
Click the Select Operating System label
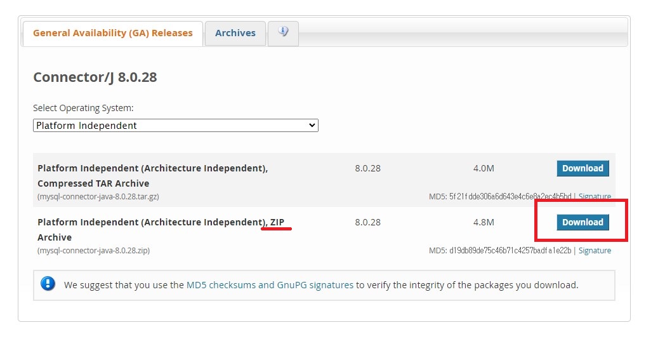click(x=83, y=108)
